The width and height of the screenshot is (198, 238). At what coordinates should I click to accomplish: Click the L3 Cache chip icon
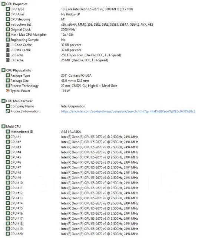tap(8, 60)
